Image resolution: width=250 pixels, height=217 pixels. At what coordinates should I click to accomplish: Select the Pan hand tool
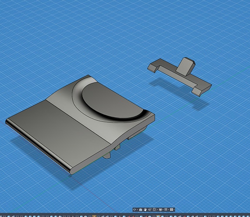(145, 210)
